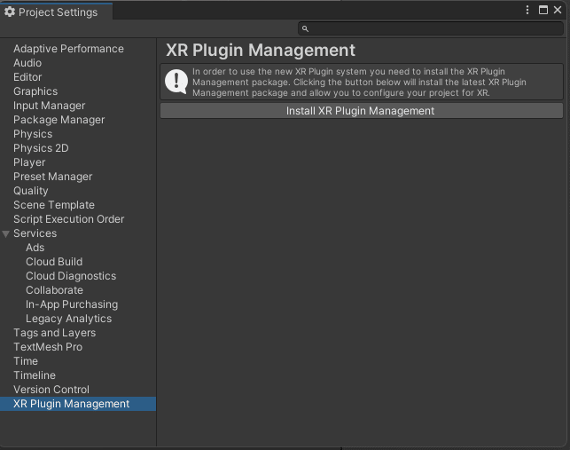Open Time settings
The width and height of the screenshot is (570, 450).
(26, 361)
